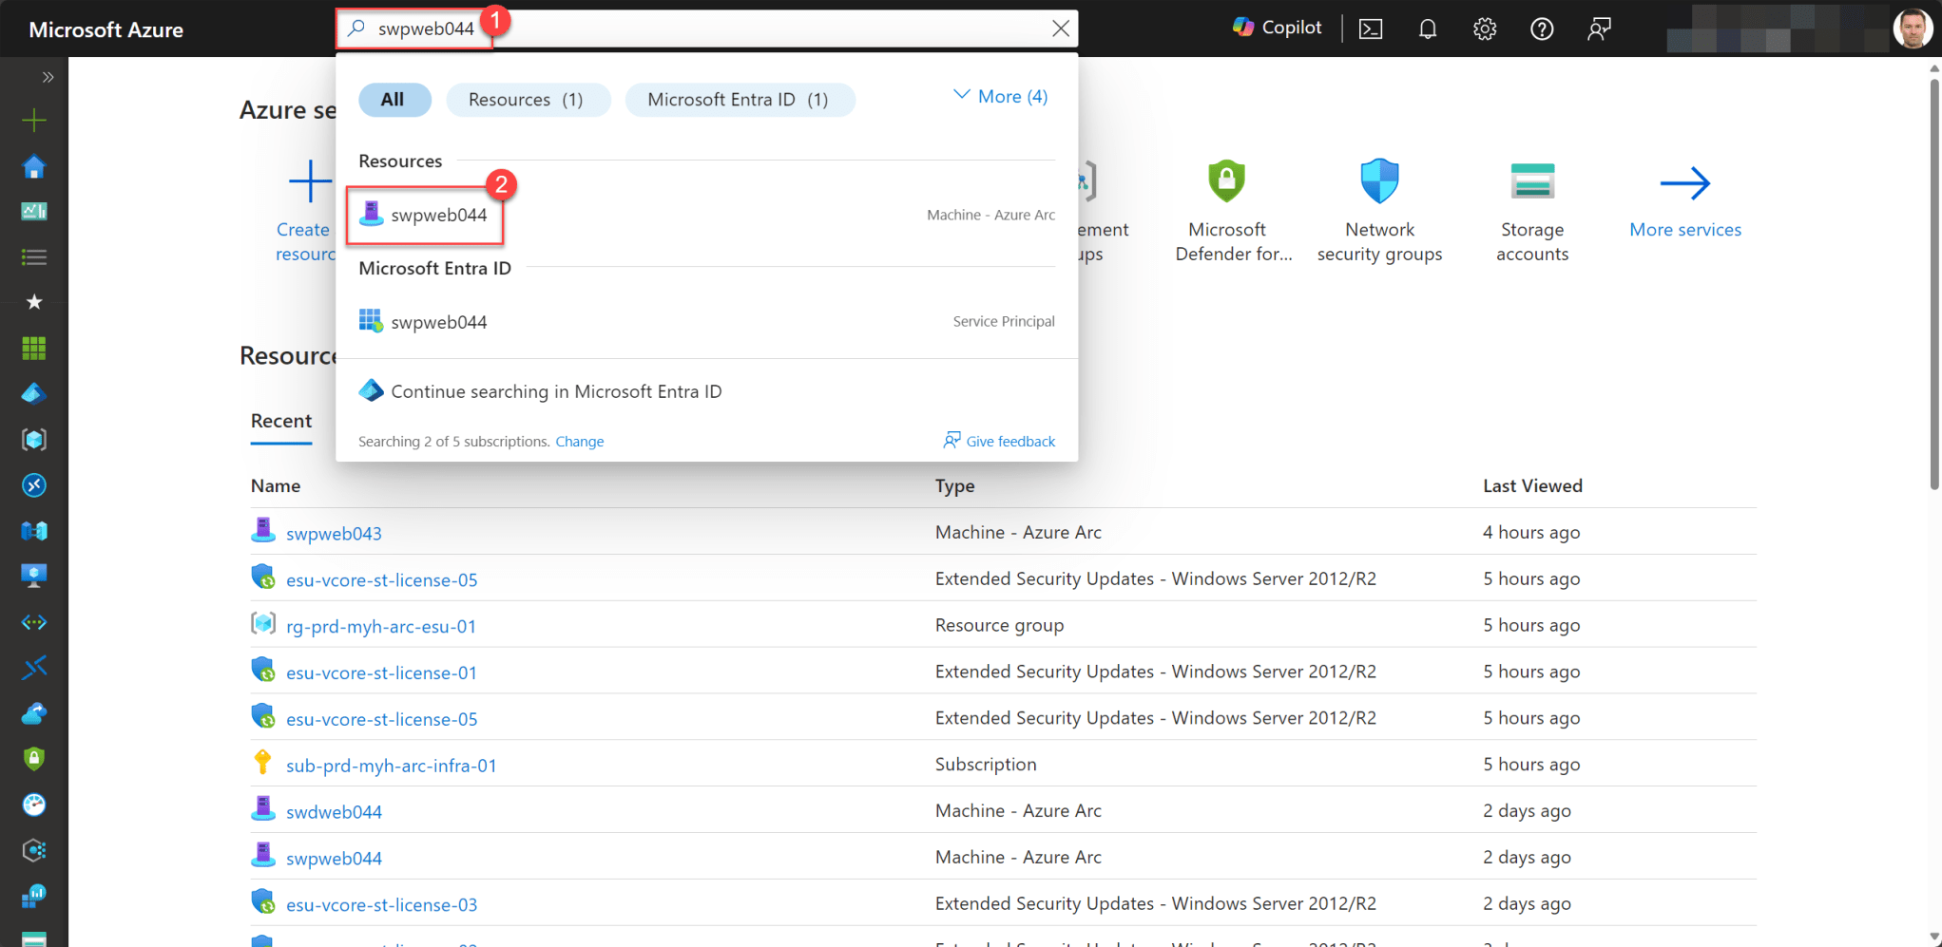Expand the More (4) dropdown

[x=999, y=96]
